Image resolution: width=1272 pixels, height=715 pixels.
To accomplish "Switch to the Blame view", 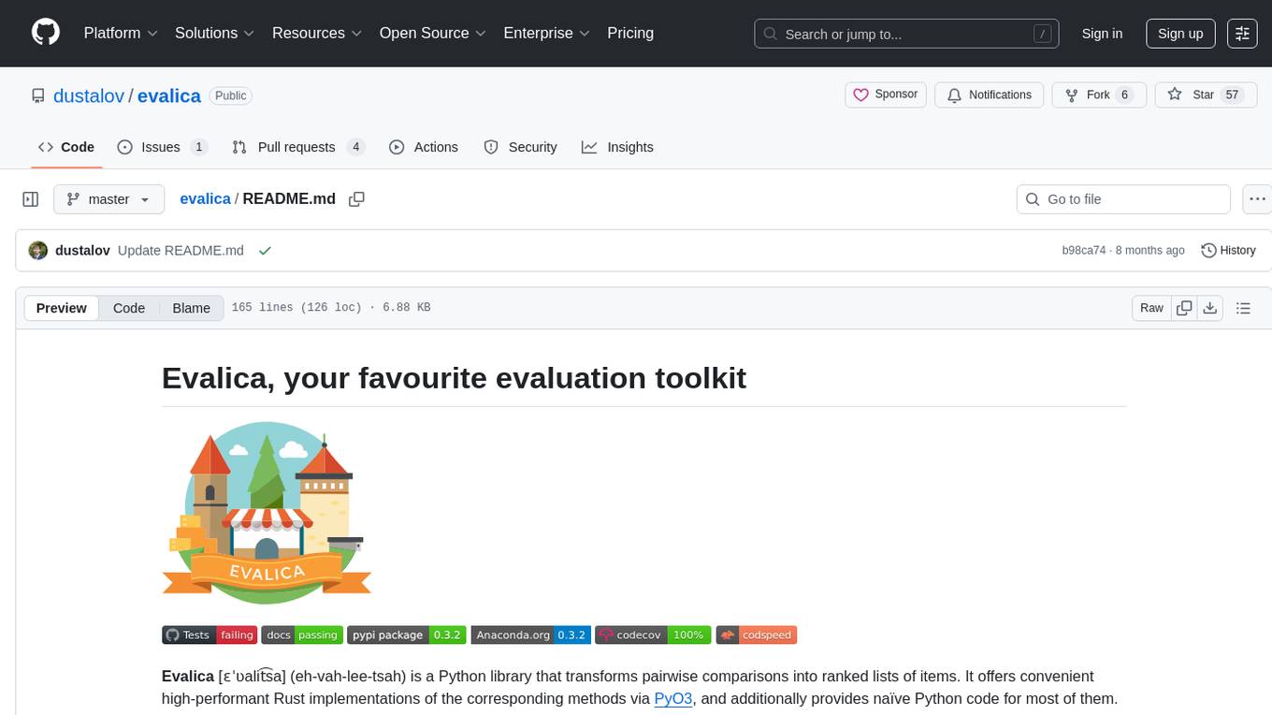I will pyautogui.click(x=192, y=308).
